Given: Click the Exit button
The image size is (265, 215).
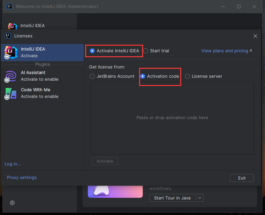Looking at the screenshot, I should 241,178.
